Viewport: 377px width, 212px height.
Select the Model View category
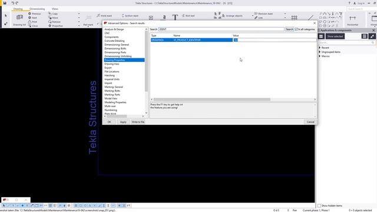111,98
